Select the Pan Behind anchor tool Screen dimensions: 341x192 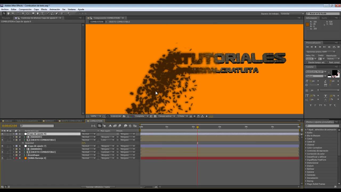click(28, 13)
